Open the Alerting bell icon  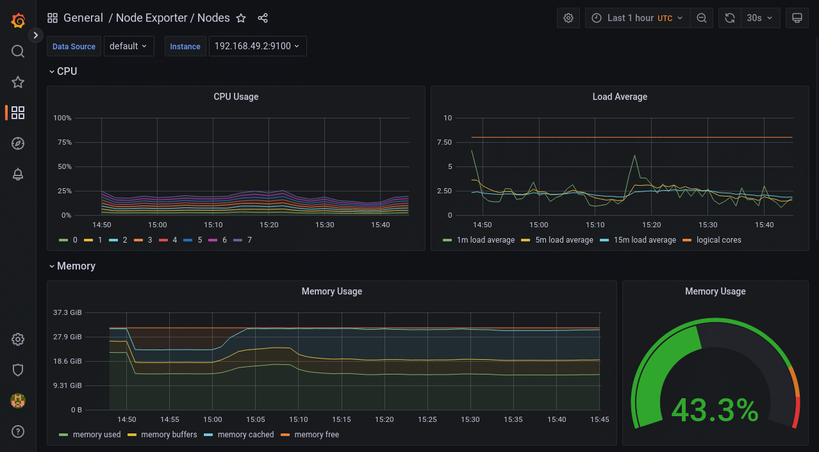click(18, 174)
